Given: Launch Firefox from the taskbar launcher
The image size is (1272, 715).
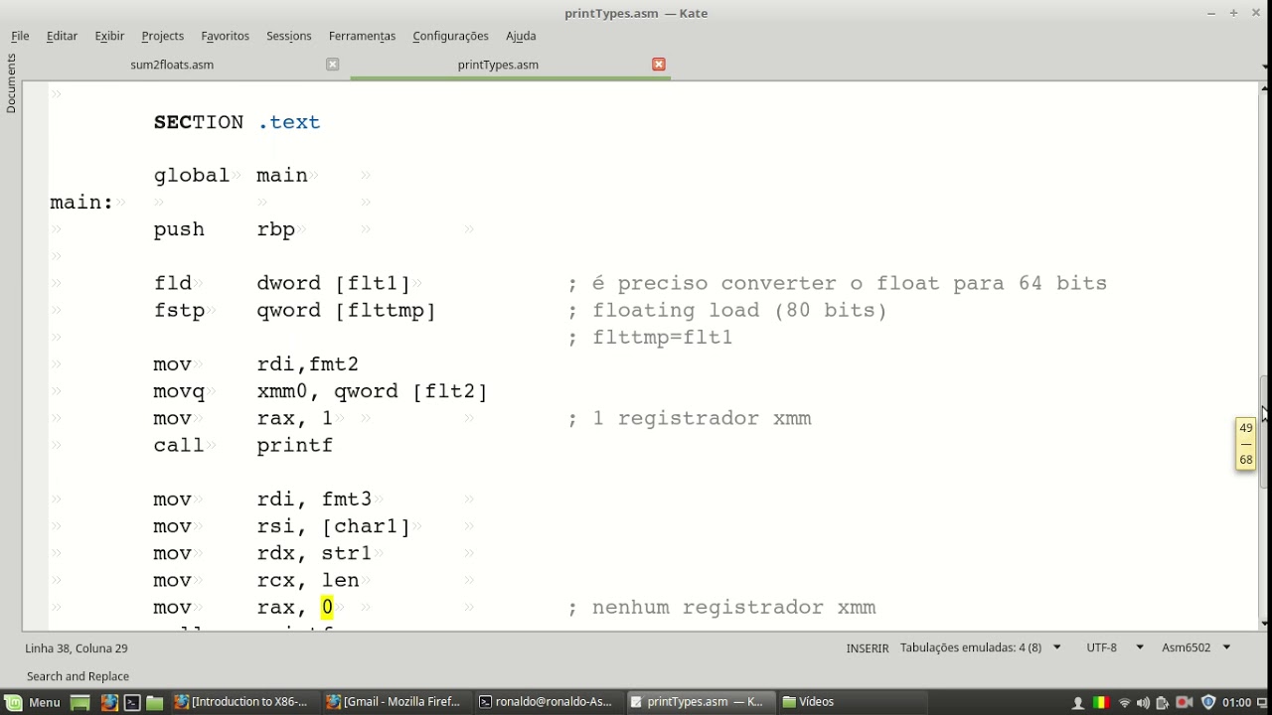Looking at the screenshot, I should pyautogui.click(x=109, y=702).
